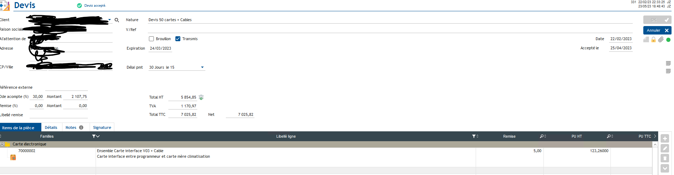Click the Expiration date field
The image size is (674, 175).
[x=161, y=48]
